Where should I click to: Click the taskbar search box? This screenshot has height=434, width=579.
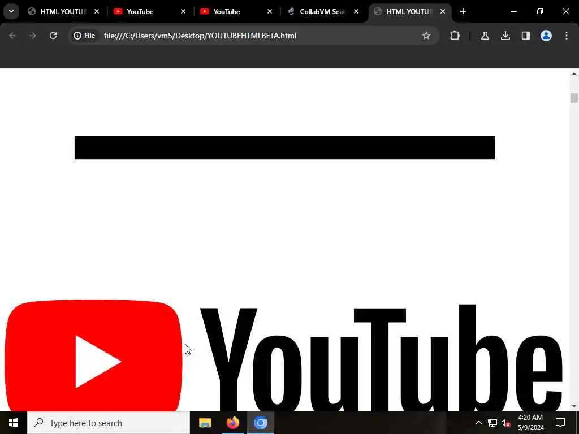(x=109, y=423)
